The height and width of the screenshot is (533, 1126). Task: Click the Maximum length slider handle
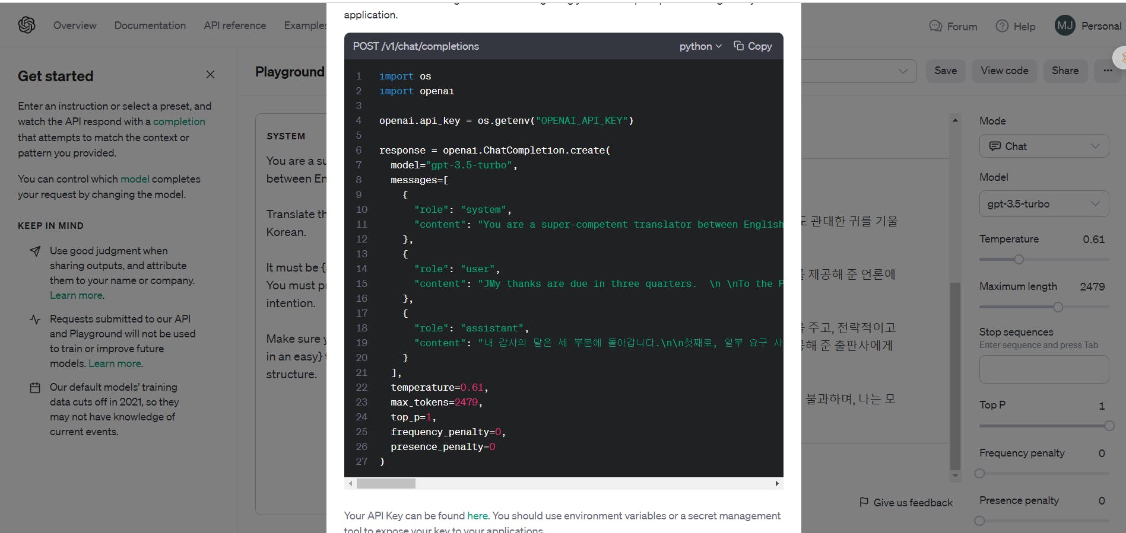[x=1058, y=307]
